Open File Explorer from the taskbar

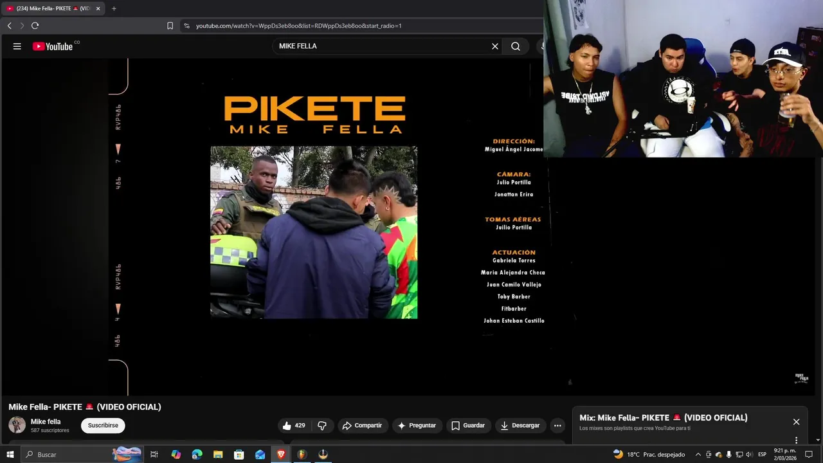(x=218, y=455)
